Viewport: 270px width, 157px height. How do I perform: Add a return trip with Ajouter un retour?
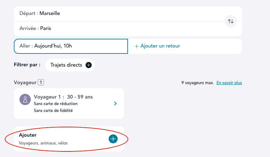160,46
